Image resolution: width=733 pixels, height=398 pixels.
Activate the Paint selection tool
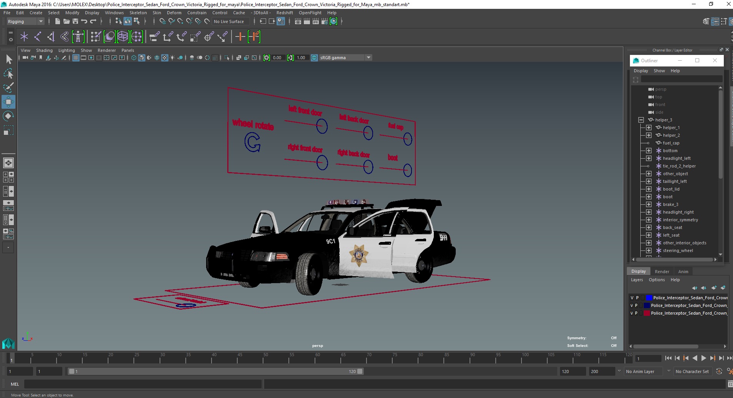(8, 88)
